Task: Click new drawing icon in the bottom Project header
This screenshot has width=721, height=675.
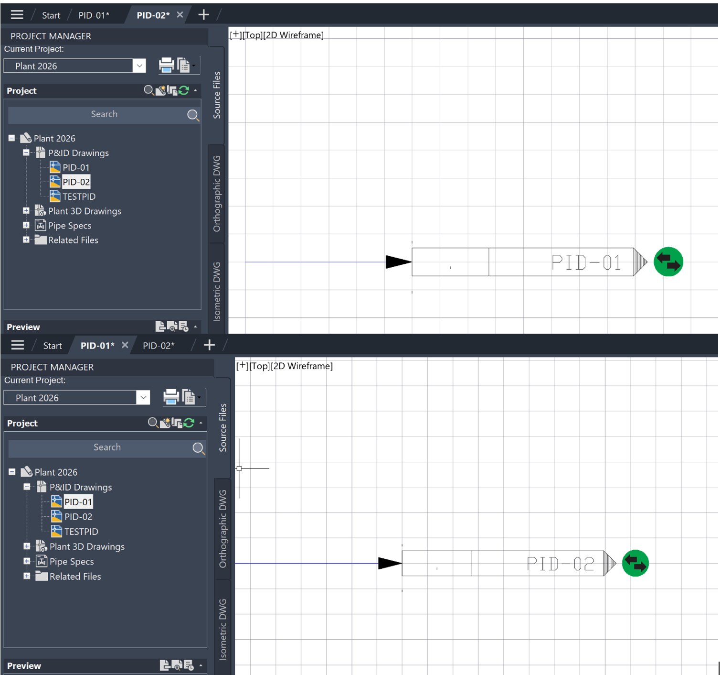Action: (x=165, y=423)
